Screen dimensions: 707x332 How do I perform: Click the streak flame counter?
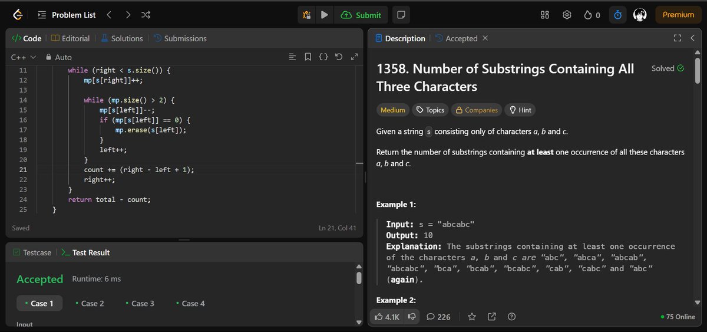click(592, 15)
